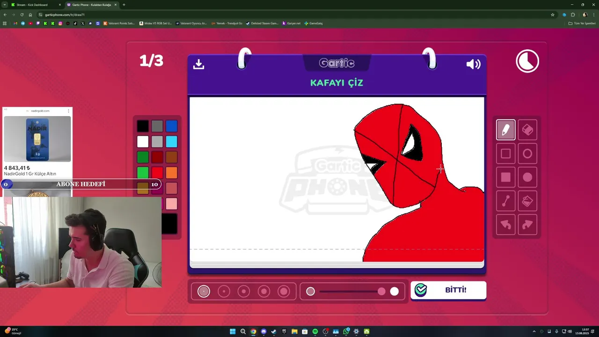599x337 pixels.
Task: Open GameSatış bookmark
Action: [x=314, y=23]
